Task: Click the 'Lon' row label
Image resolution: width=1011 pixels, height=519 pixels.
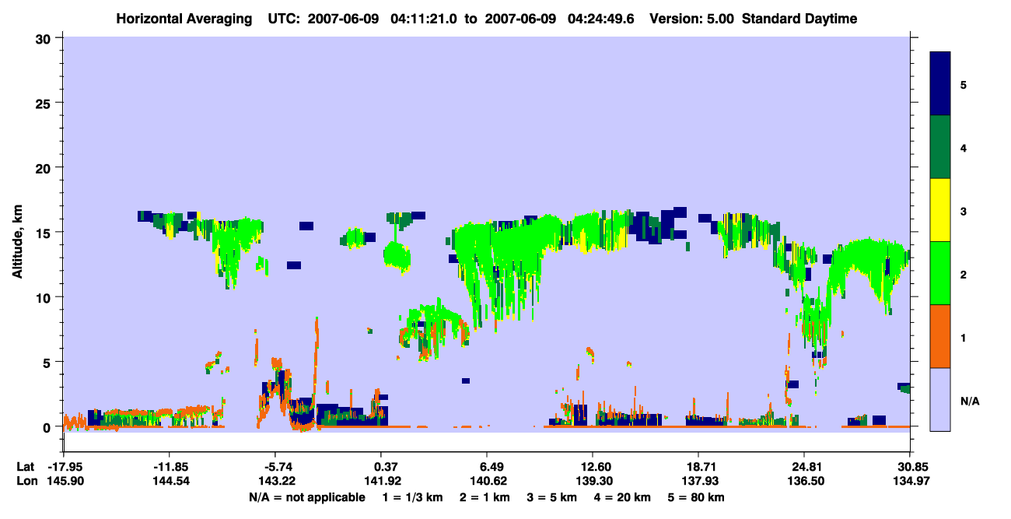Action: click(x=26, y=481)
